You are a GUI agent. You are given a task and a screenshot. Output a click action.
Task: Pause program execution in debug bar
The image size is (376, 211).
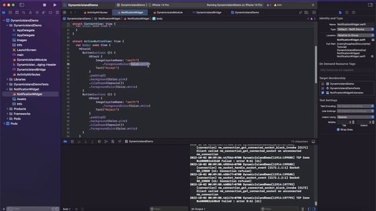tap(72, 142)
